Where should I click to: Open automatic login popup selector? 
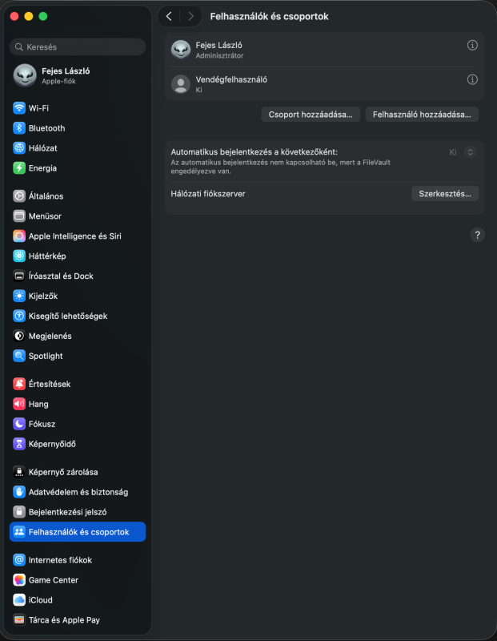(x=470, y=151)
